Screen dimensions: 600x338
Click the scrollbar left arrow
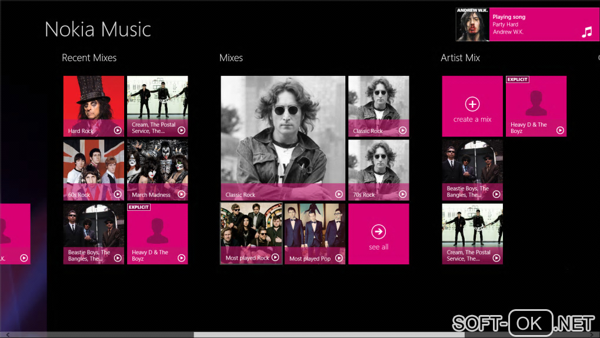tap(8, 335)
